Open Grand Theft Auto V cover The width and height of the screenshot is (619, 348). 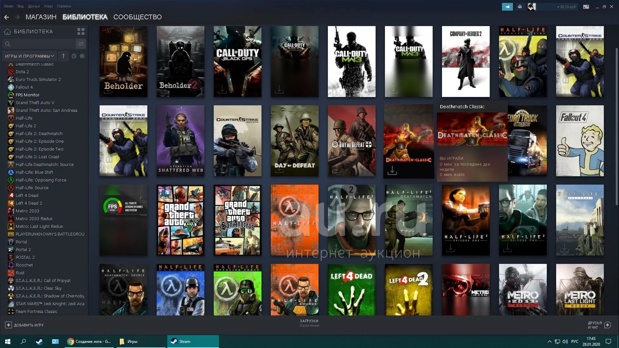pos(181,220)
